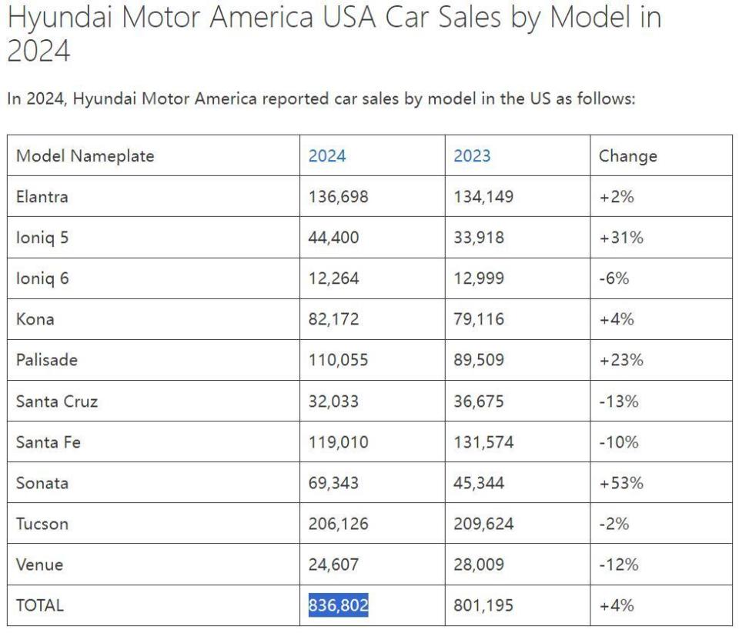Image resolution: width=739 pixels, height=633 pixels.
Task: Select the Elantra row name
Action: point(42,197)
